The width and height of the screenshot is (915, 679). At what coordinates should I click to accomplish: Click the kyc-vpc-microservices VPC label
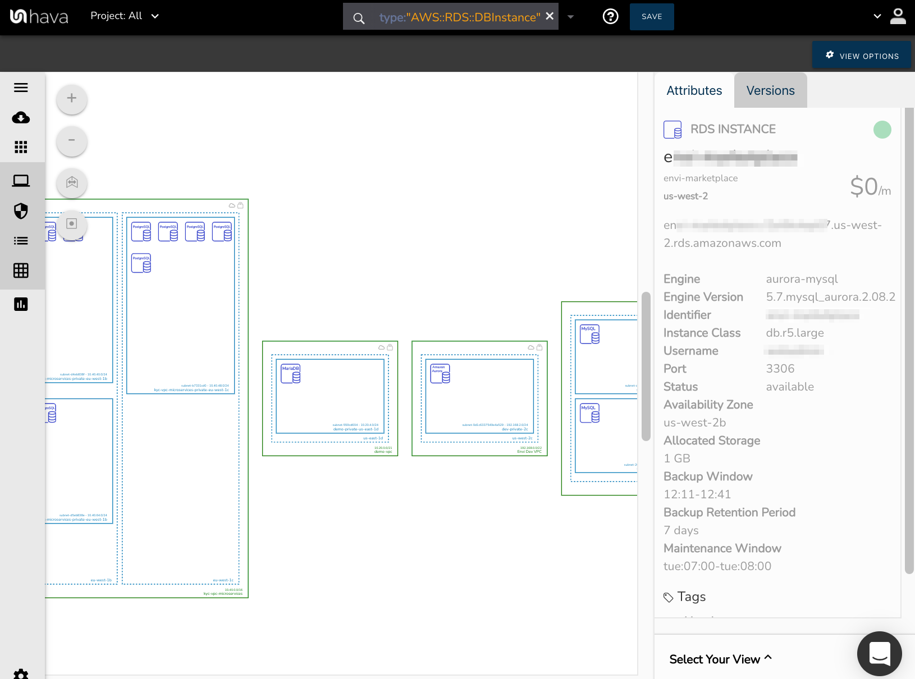point(223,594)
